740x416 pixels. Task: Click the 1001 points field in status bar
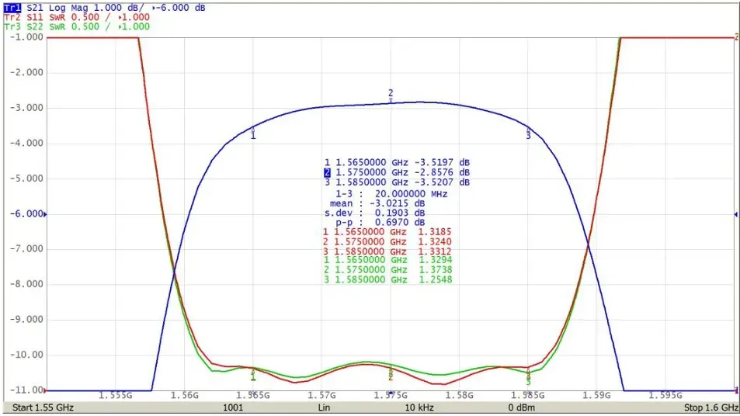[x=233, y=407]
